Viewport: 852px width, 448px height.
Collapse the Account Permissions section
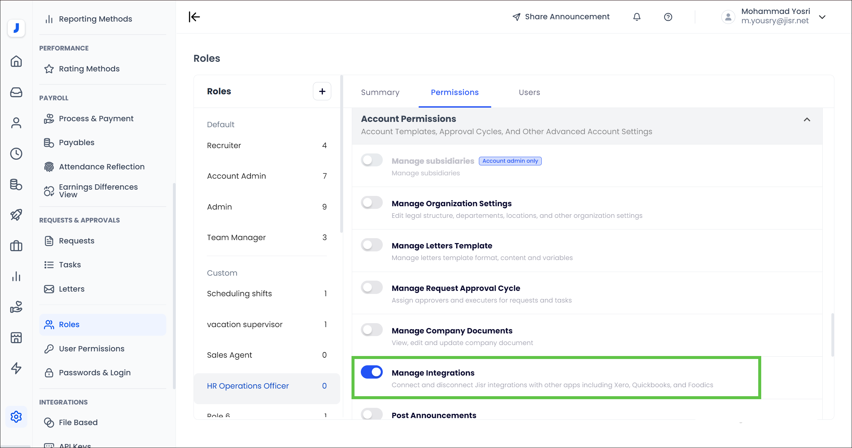pos(807,120)
